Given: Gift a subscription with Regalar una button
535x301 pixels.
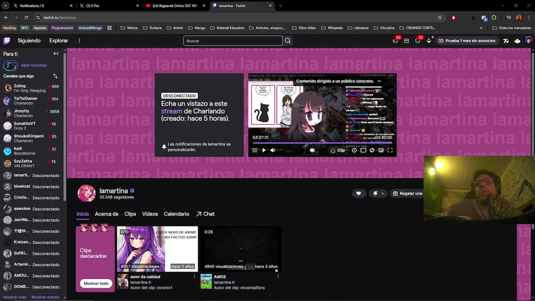Looking at the screenshot, I should pyautogui.click(x=408, y=193).
